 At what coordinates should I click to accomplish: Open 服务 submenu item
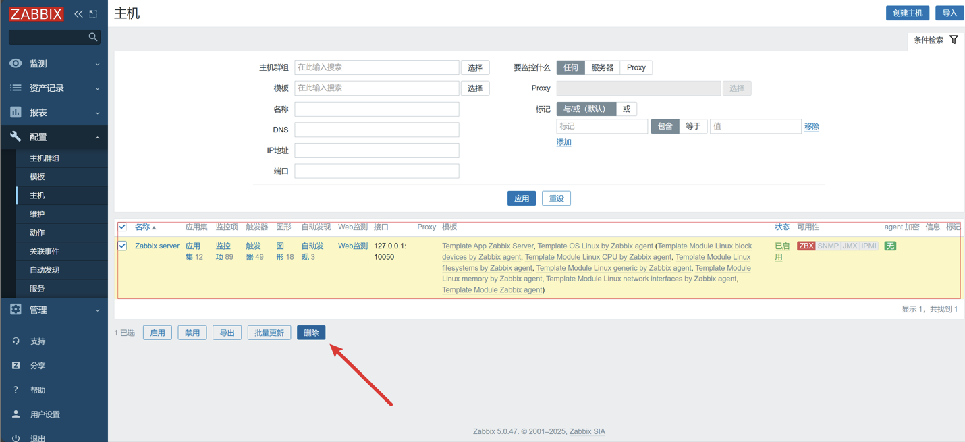coord(37,288)
